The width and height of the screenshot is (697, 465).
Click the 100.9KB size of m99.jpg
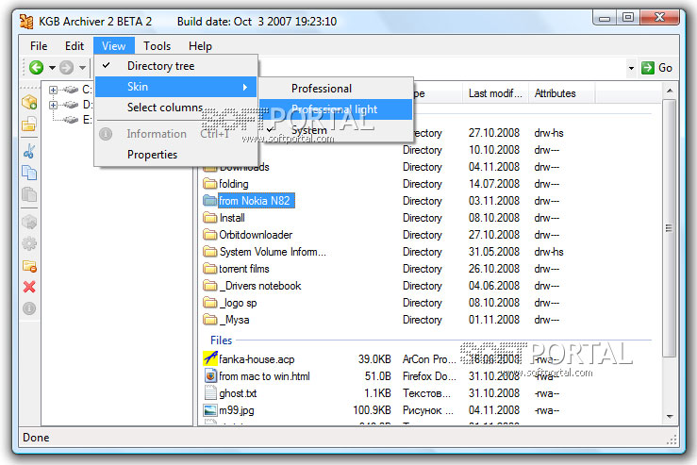click(x=372, y=410)
